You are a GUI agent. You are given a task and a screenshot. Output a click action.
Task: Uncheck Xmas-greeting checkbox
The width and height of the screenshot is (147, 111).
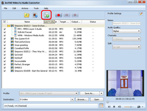4,45
